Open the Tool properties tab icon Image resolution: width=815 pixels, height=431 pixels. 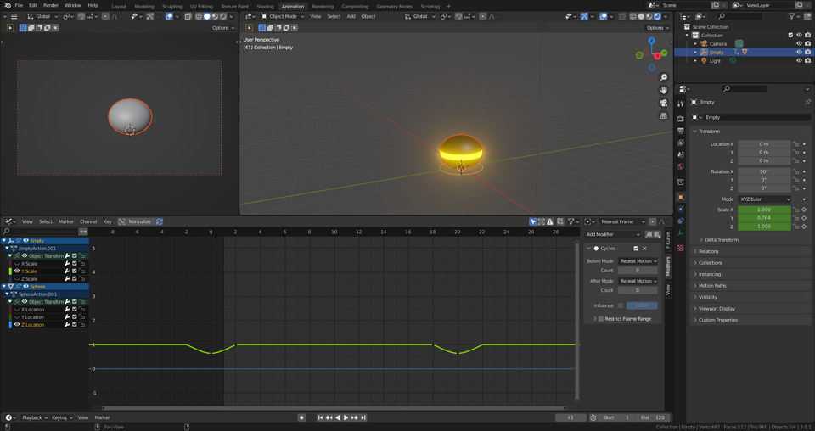681,104
